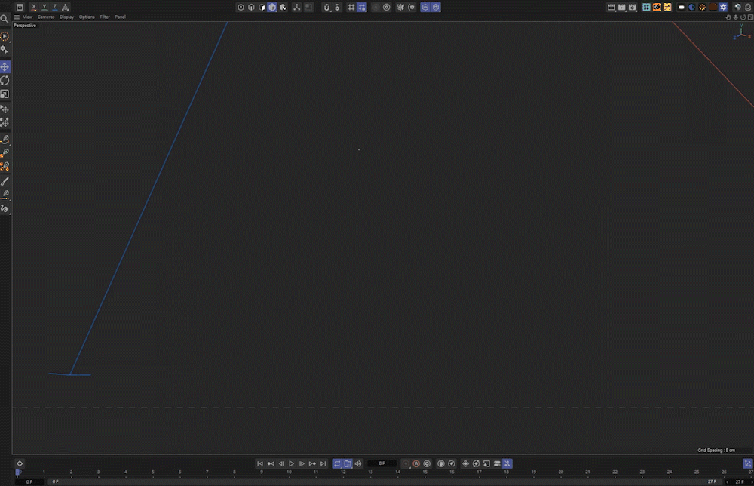Play the animation forwards

click(291, 463)
